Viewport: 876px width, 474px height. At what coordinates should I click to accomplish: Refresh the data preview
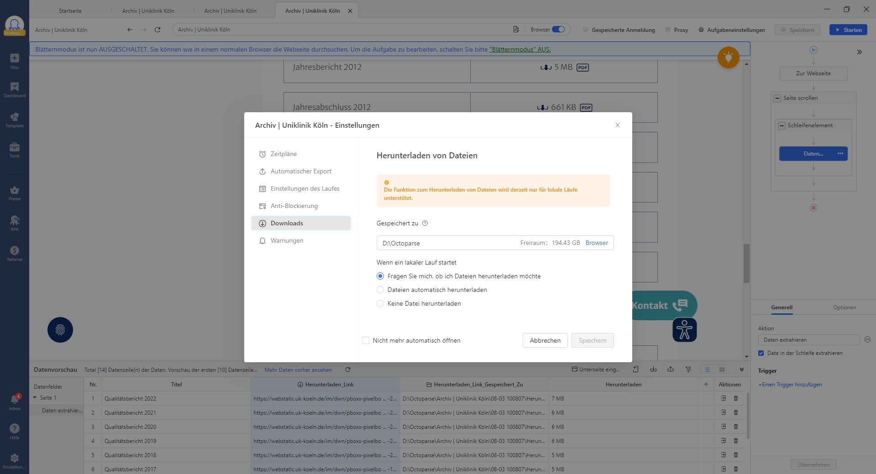click(x=348, y=370)
